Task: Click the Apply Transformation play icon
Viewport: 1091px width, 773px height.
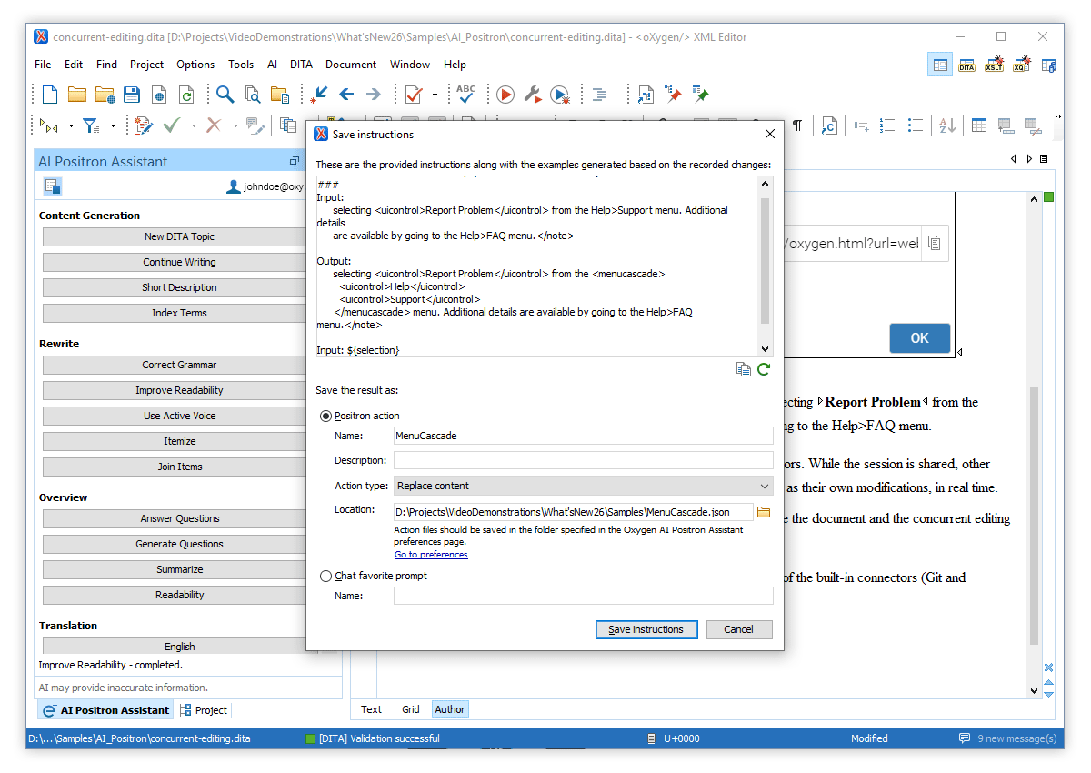Action: [x=505, y=95]
